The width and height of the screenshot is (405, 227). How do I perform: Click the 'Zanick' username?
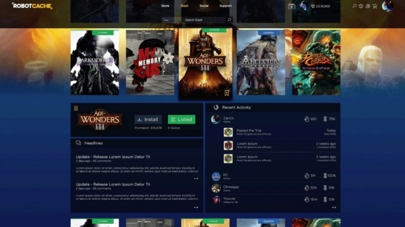[228, 118]
